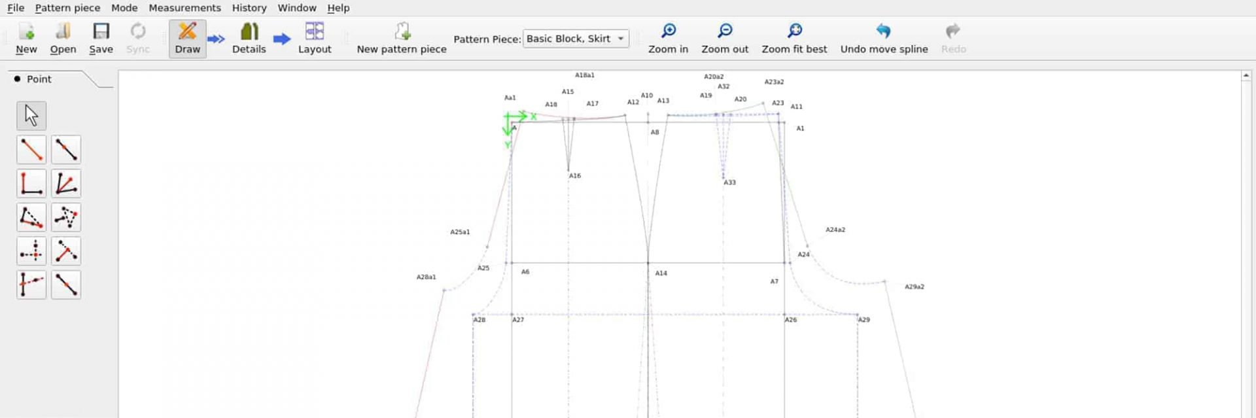This screenshot has height=418, width=1256.
Task: Click point label A24a2 on canvas
Action: [x=835, y=230]
